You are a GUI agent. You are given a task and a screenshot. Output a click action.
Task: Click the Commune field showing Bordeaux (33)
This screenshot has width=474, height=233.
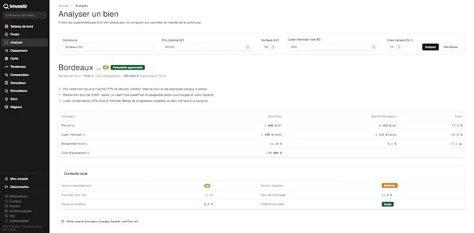click(x=108, y=47)
